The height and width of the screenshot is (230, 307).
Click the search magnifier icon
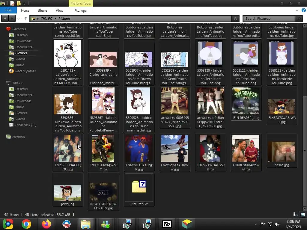[x=299, y=19]
